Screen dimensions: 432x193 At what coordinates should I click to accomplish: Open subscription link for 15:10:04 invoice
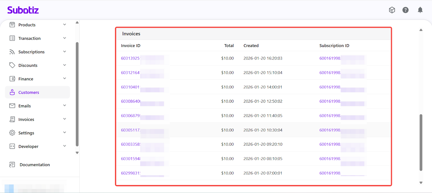330,73
